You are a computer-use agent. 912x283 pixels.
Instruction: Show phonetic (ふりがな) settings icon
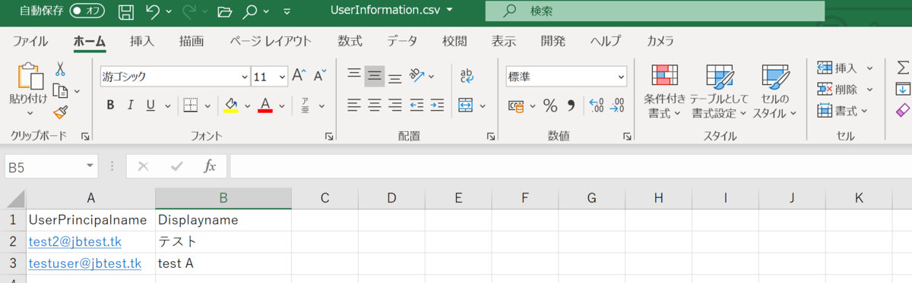pos(305,105)
